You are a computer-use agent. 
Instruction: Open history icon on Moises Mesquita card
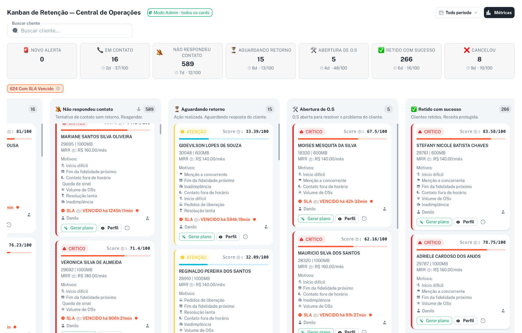tap(364, 219)
